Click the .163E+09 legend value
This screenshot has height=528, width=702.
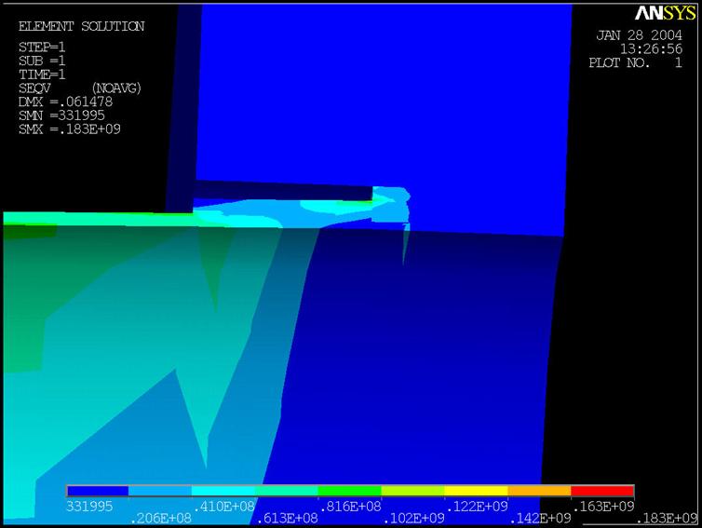[x=603, y=507]
